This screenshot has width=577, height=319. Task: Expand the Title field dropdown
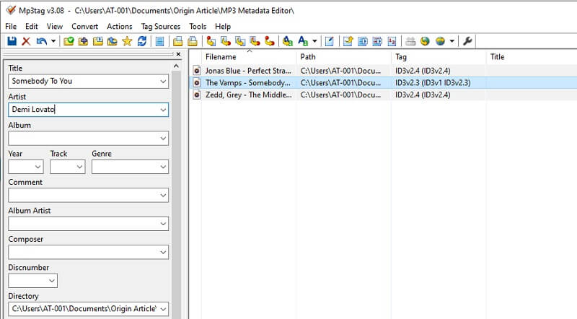162,82
